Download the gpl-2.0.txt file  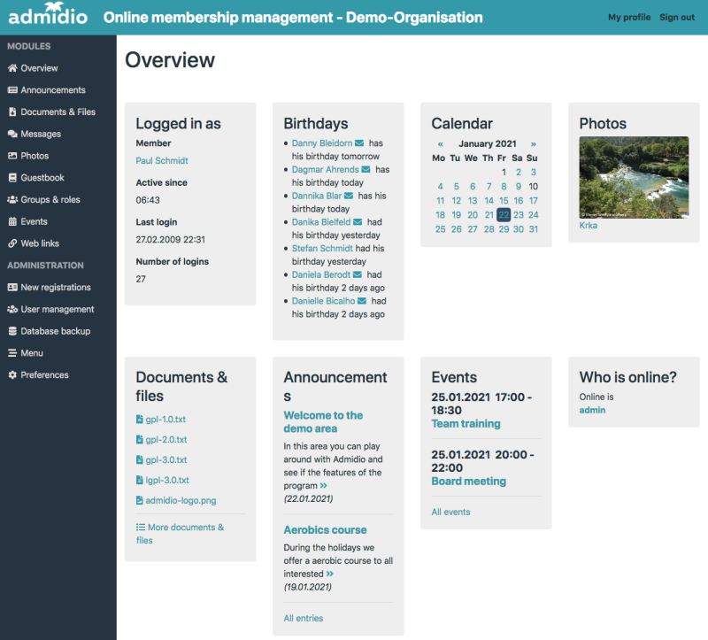click(165, 438)
